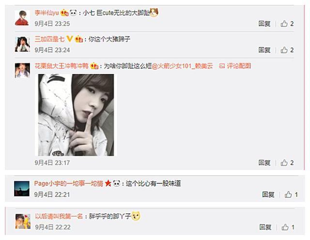The image size is (310, 240).
Task: Open 花栗鼠大王冲鸭冲鸭's profile name
Action: (62, 65)
